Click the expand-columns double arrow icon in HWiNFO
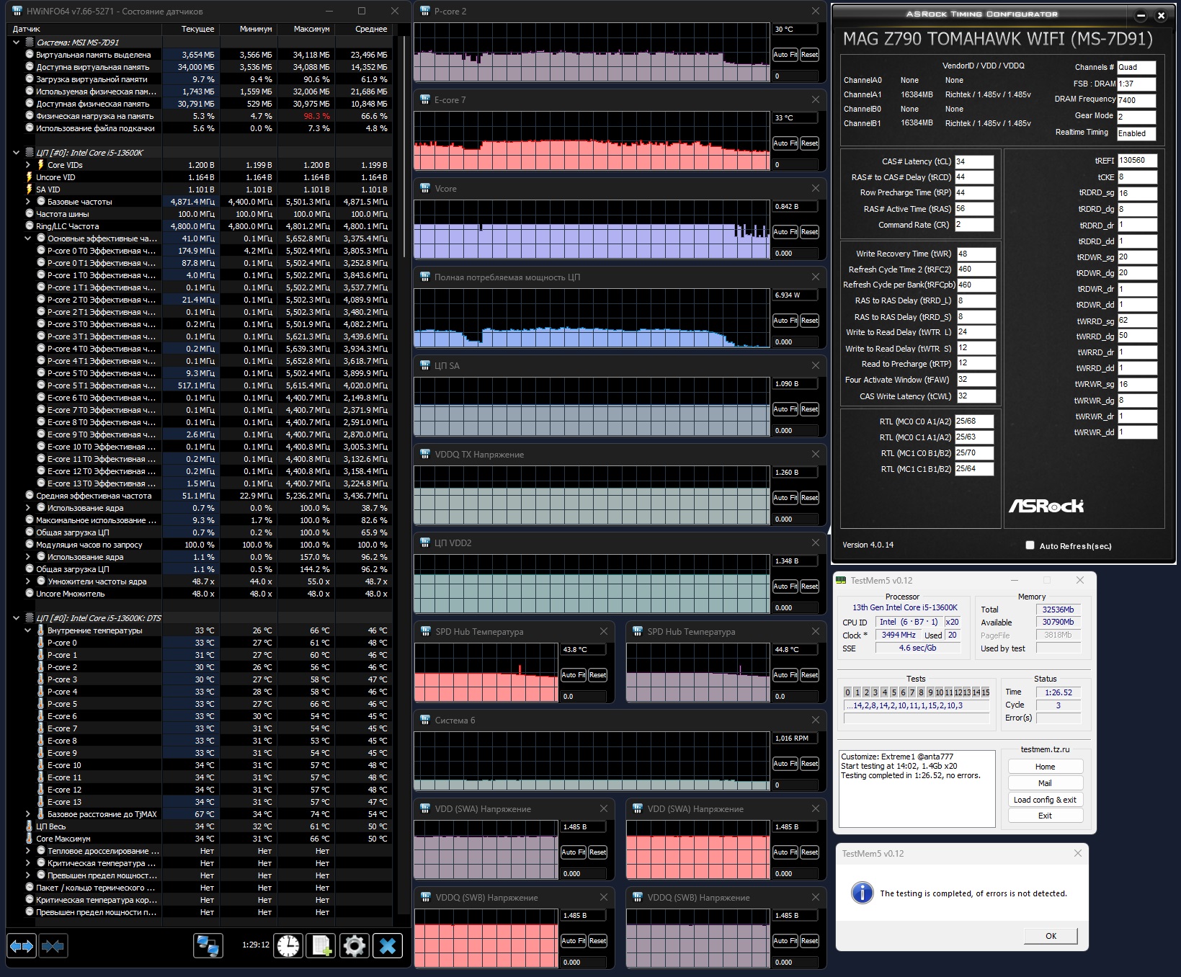1181x977 pixels. pyautogui.click(x=21, y=945)
